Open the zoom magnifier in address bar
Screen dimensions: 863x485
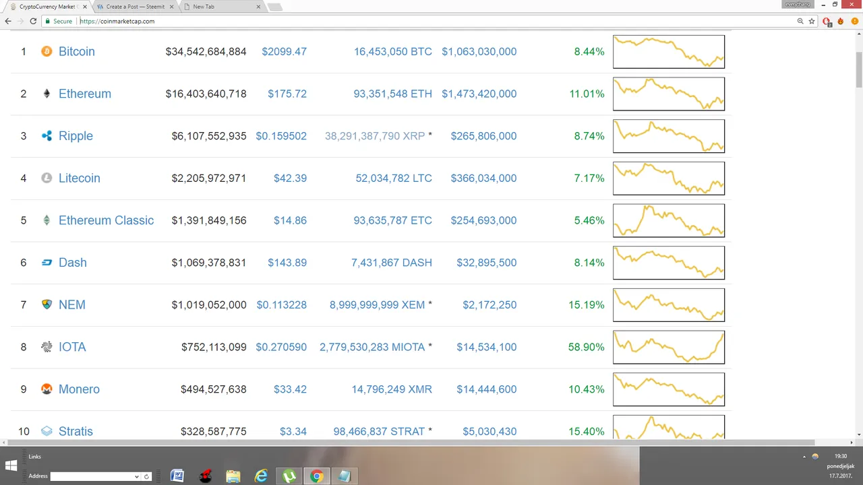[800, 21]
